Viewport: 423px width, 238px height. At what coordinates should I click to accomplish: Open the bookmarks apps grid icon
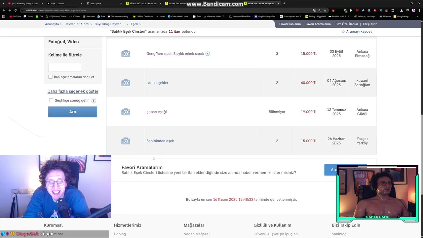pyautogui.click(x=4, y=17)
